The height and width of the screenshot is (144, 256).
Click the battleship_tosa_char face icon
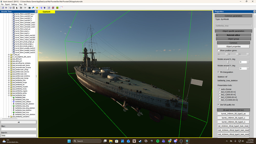[x=14, y=99]
